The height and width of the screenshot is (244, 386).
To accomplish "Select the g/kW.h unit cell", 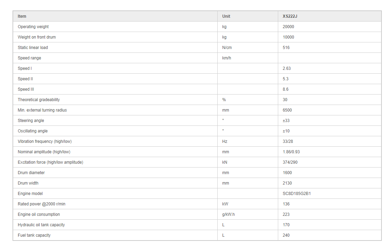I will 228,214.
